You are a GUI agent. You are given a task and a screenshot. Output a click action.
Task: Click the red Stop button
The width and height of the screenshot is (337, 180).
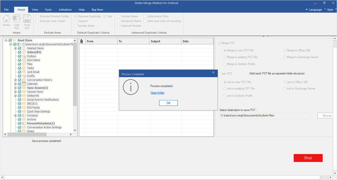click(x=308, y=158)
